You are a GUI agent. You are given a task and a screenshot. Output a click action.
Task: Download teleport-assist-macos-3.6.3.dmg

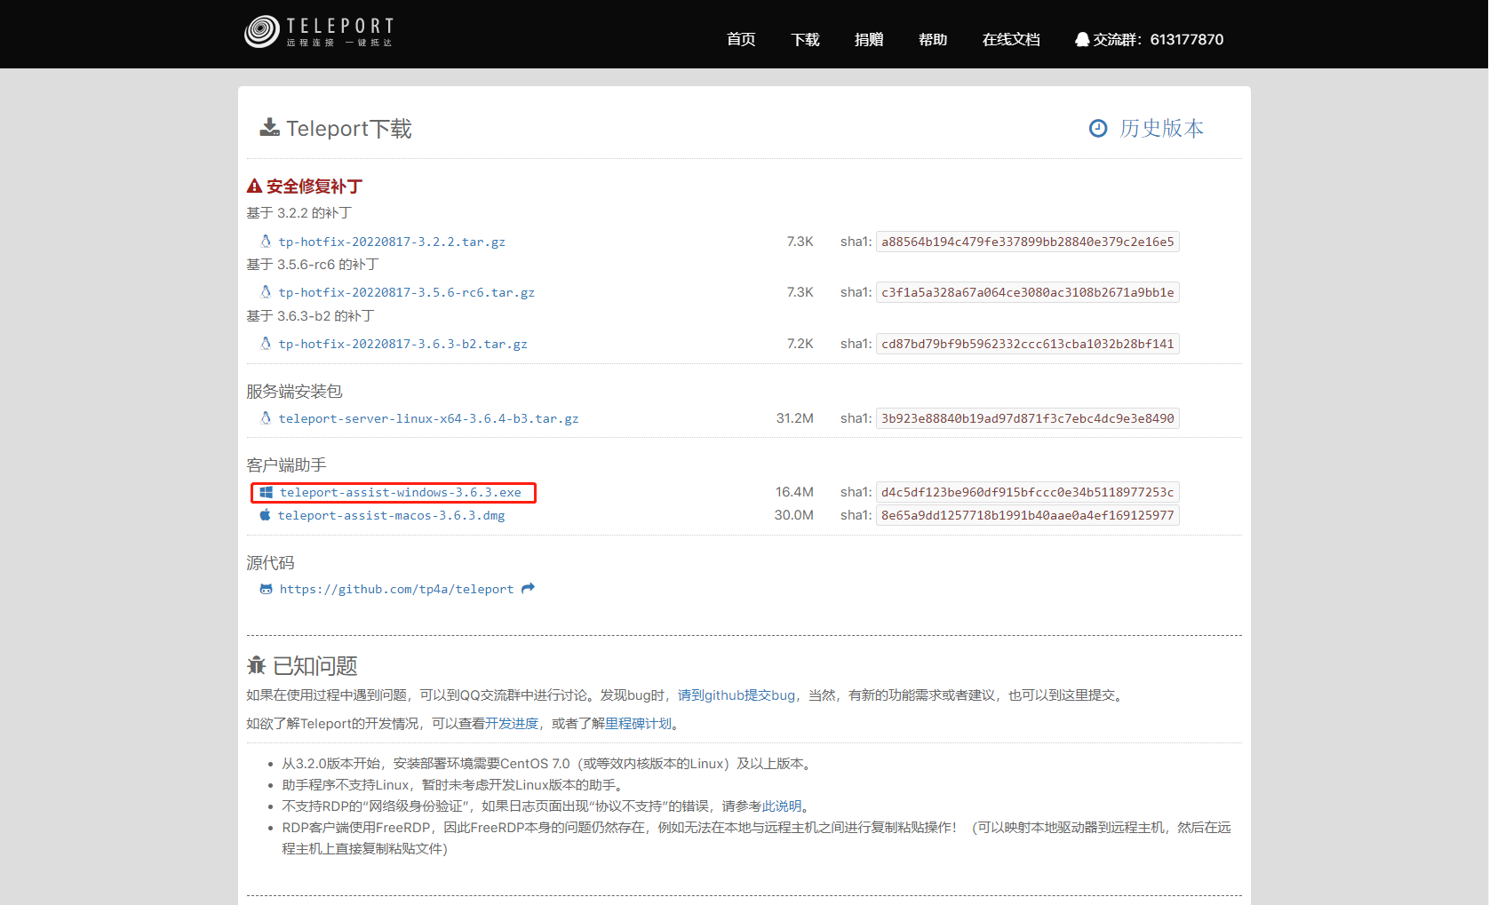pos(392,515)
